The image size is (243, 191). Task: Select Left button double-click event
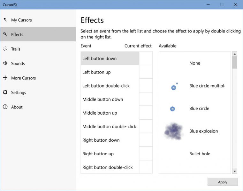click(110, 86)
